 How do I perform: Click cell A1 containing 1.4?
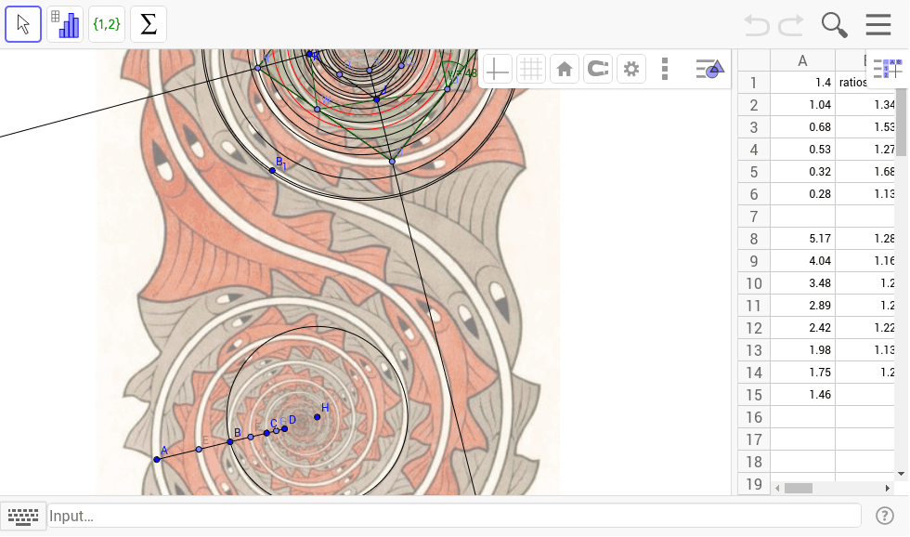[x=802, y=83]
